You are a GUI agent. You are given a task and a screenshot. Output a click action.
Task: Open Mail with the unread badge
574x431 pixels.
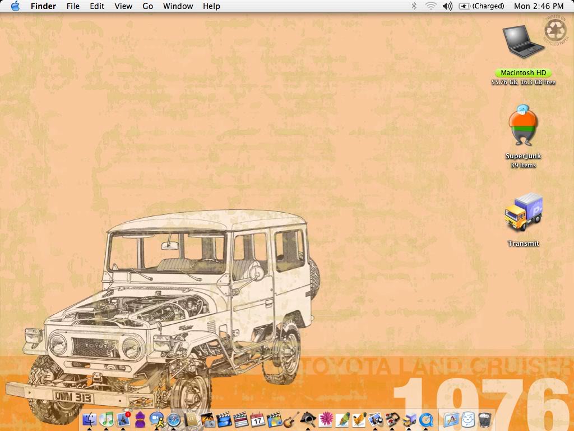[x=123, y=419]
